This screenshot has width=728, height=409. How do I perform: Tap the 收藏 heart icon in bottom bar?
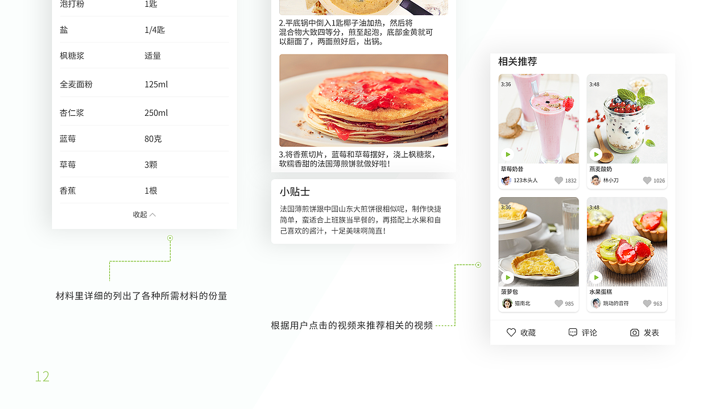pos(511,332)
